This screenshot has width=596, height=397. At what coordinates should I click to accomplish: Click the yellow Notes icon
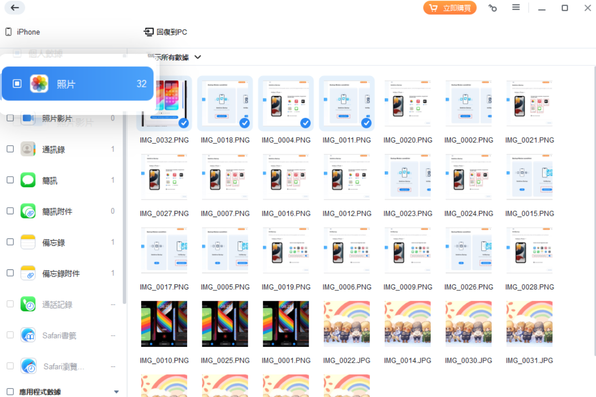(28, 242)
